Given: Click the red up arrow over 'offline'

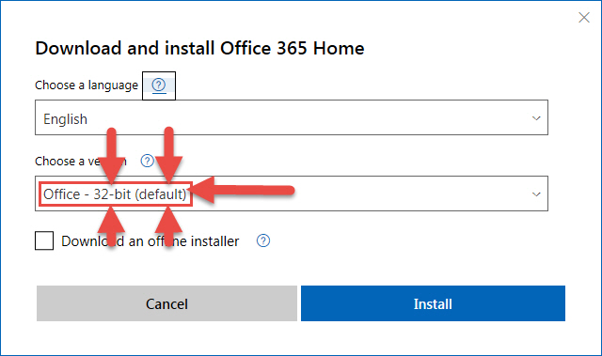Looking at the screenshot, I should [168, 227].
